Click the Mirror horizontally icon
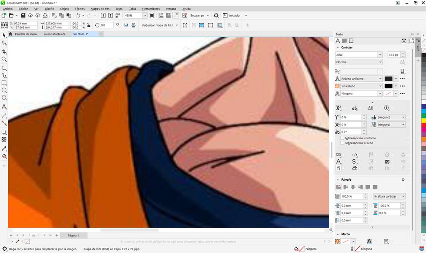426x253 pixels. [x=126, y=25]
